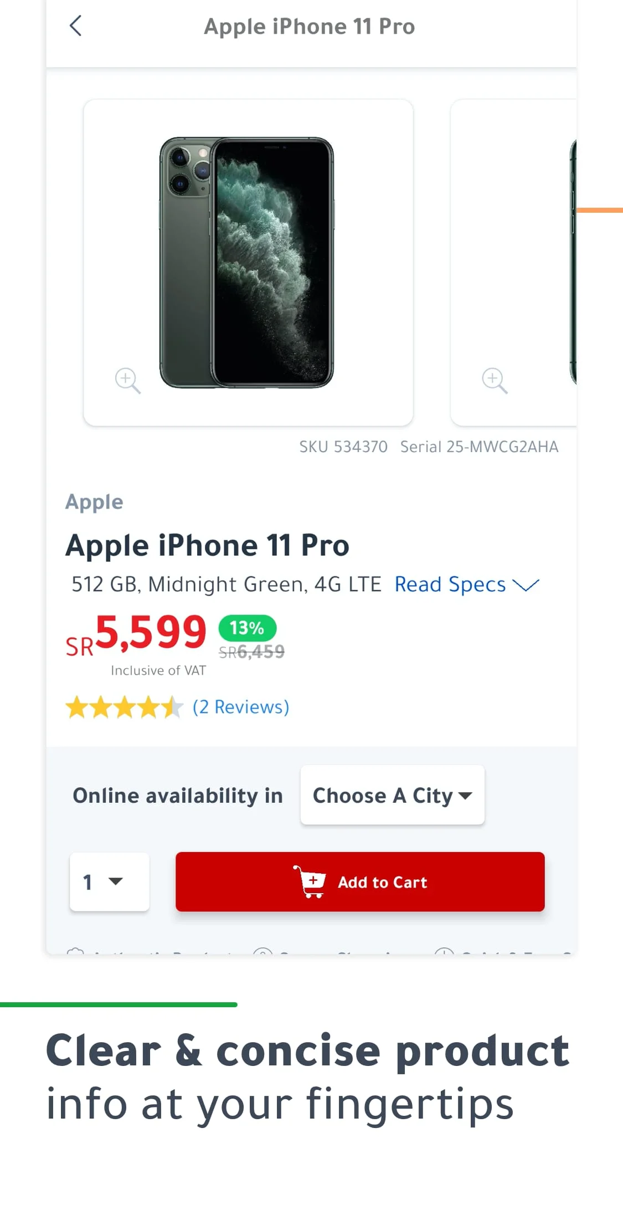Screen dimensions: 623x1215
Task: Open the Read Specs link
Action: pos(450,585)
